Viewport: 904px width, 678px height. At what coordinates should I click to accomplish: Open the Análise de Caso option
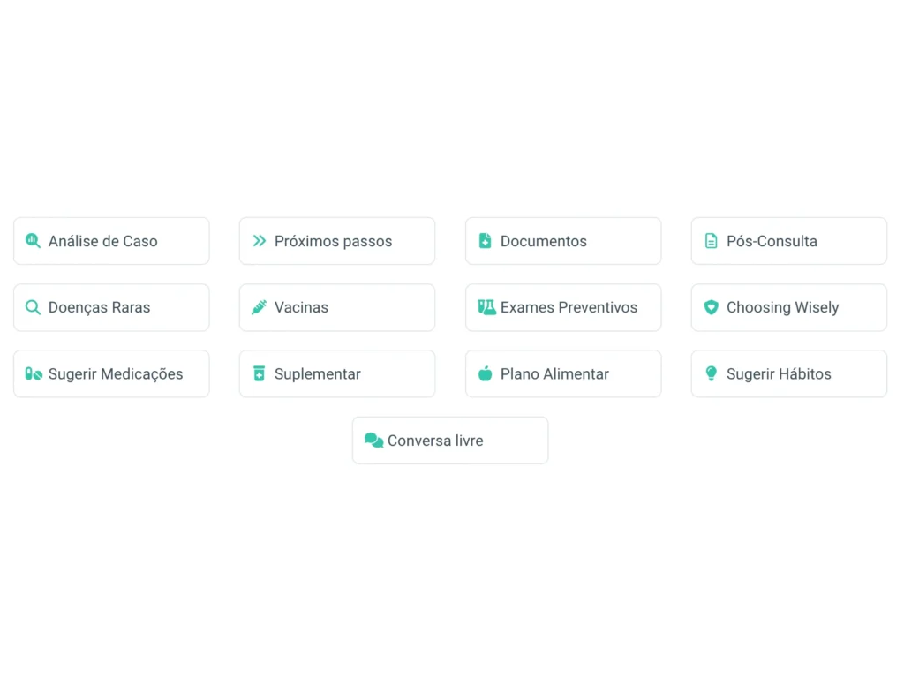pos(111,241)
